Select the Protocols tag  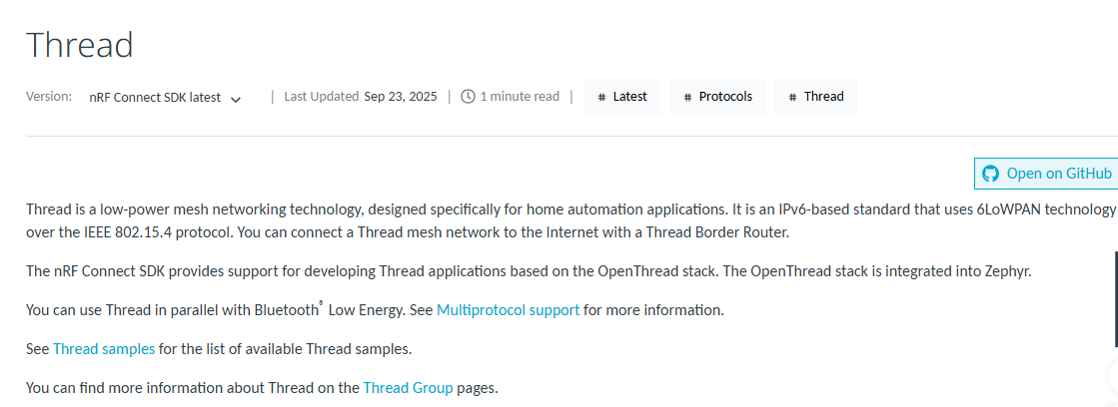coord(717,97)
